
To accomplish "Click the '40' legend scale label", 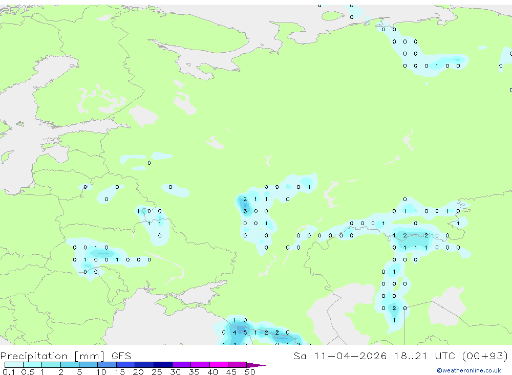I will coord(212,372).
